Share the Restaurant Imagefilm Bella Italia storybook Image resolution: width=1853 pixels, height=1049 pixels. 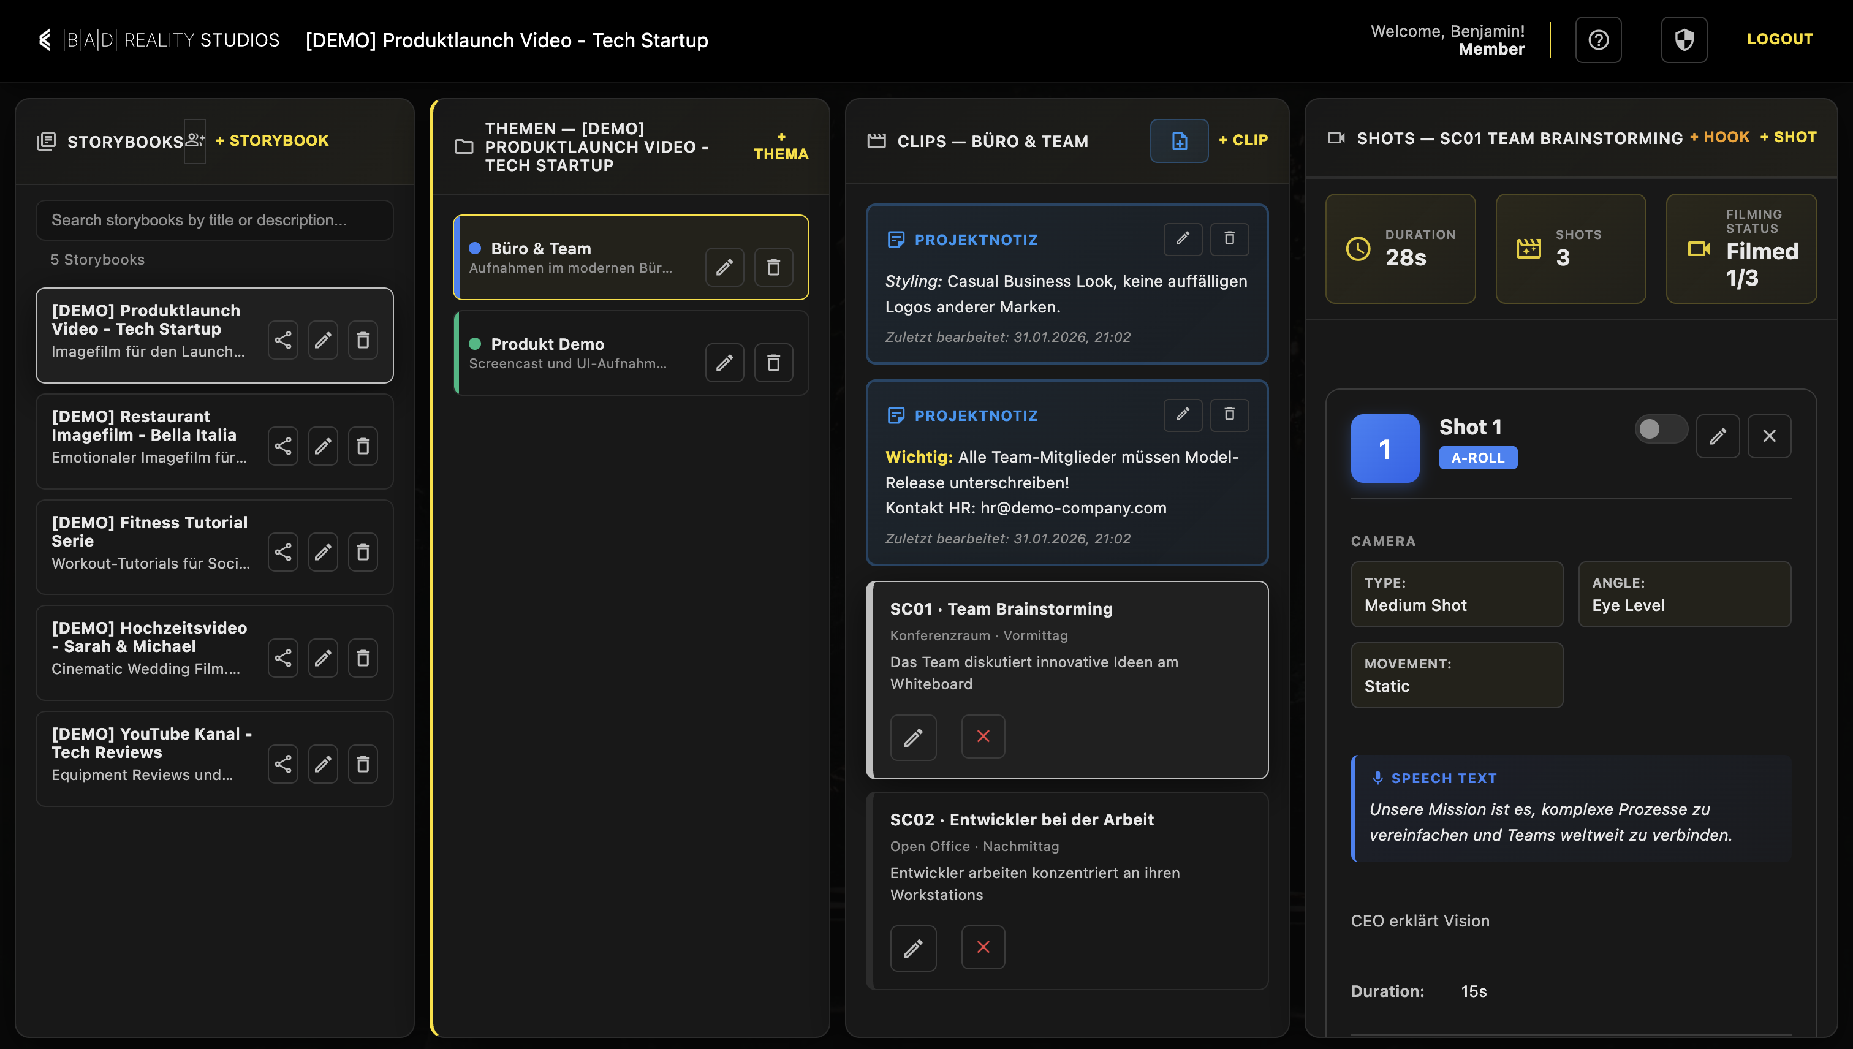point(283,446)
